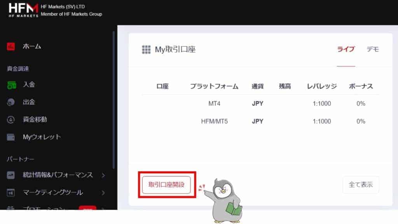Viewport: 398px width, 224px height.
Task: Click the 残高 column header
Action: point(285,86)
